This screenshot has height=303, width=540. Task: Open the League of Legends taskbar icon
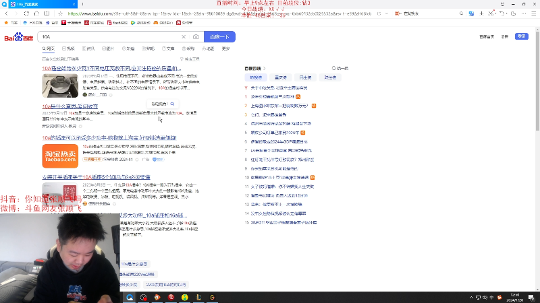(198, 298)
